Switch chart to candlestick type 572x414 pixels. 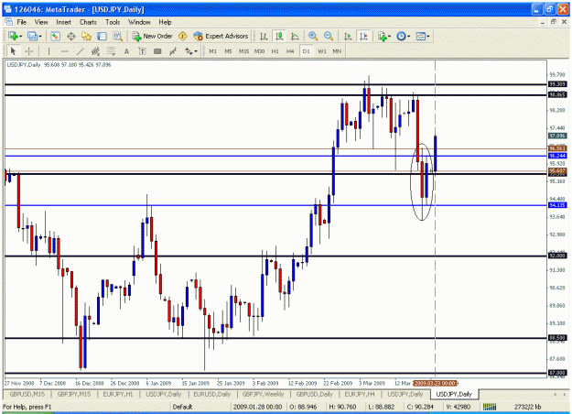point(279,36)
